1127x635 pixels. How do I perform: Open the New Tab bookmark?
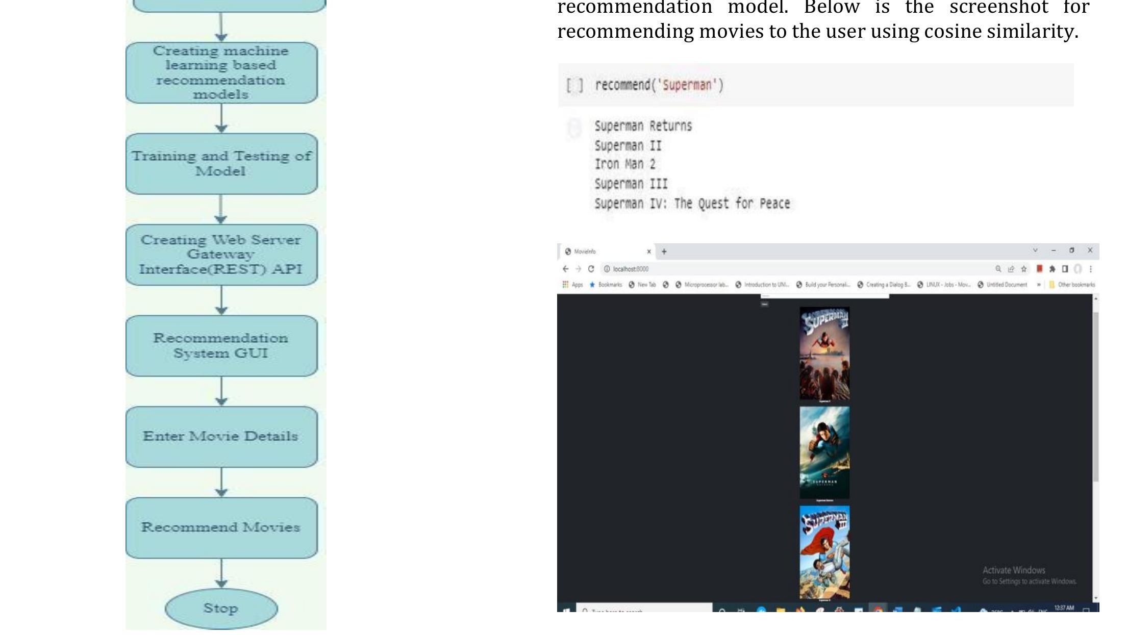pyautogui.click(x=642, y=285)
